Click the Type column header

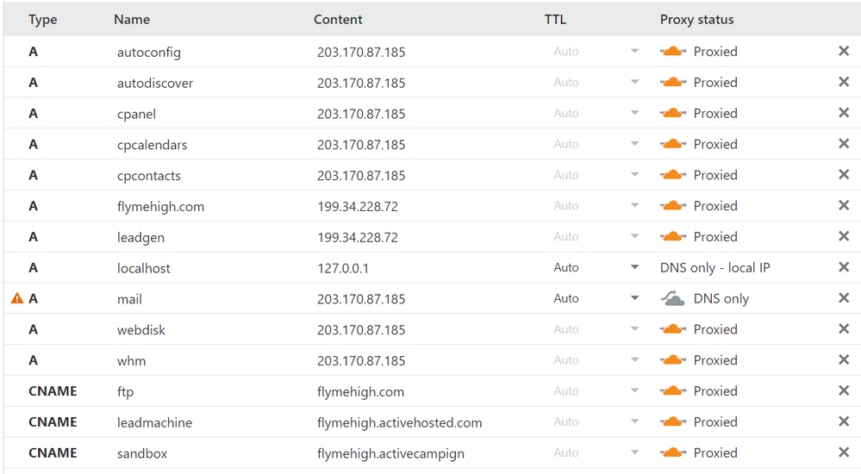point(42,19)
